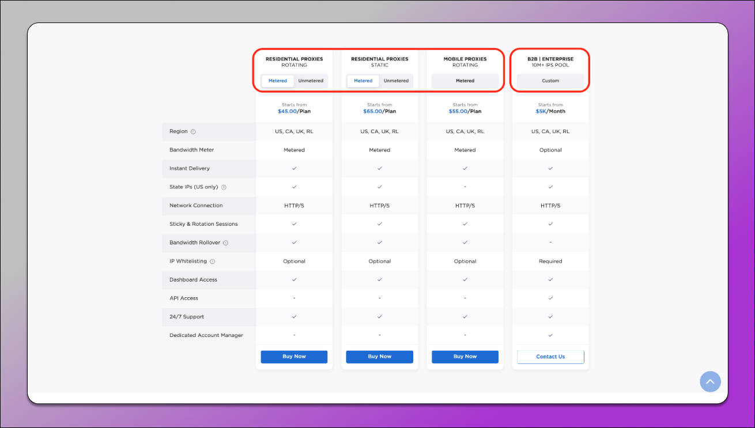
Task: Click the Required IP Whitelisting value
Action: [x=550, y=262]
